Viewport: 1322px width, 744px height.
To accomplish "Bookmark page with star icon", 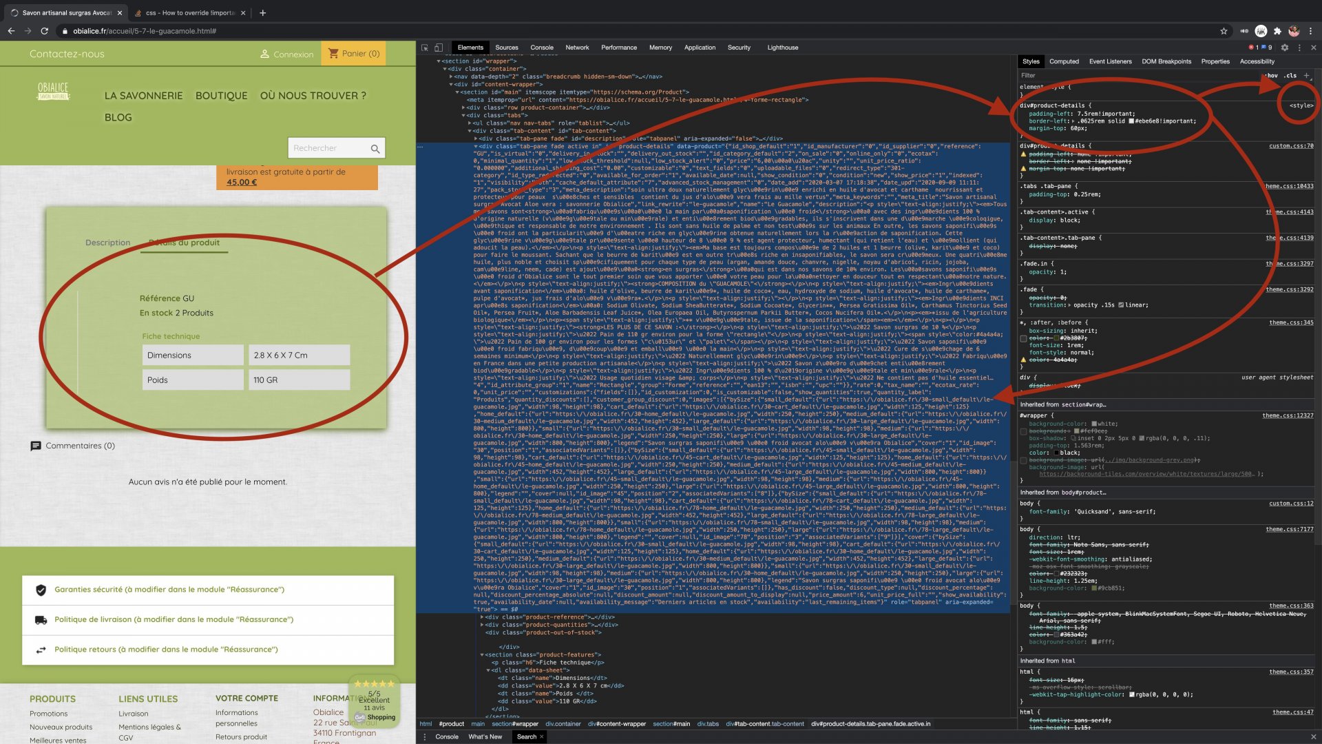I will 1224,31.
